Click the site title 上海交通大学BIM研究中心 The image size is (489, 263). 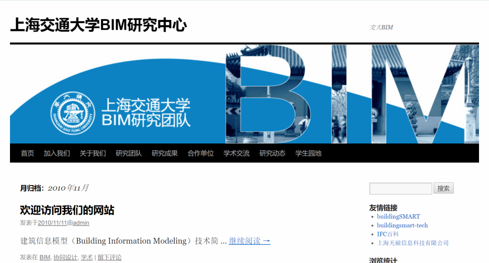tap(99, 25)
